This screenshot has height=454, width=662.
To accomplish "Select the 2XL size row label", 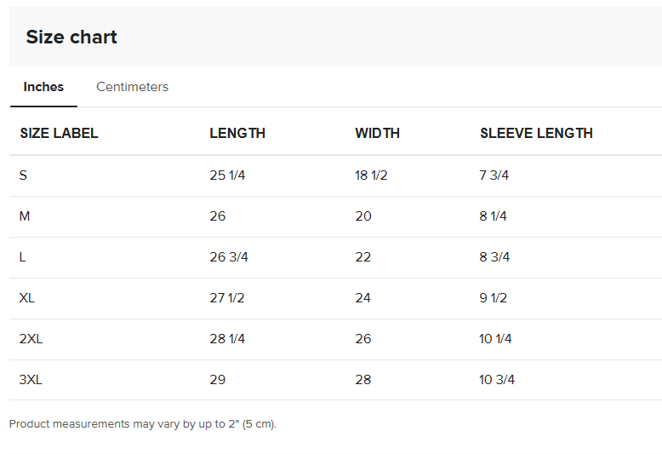I will (31, 339).
